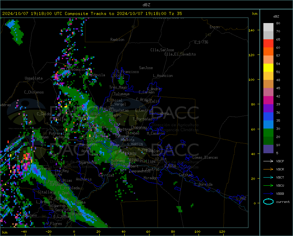This screenshot has width=293, height=236.
Task: Click the blue VBBB arrow icon
Action: pyautogui.click(x=268, y=194)
